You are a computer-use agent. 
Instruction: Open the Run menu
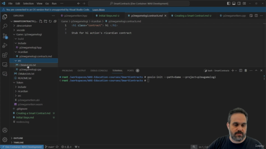click(54, 3)
